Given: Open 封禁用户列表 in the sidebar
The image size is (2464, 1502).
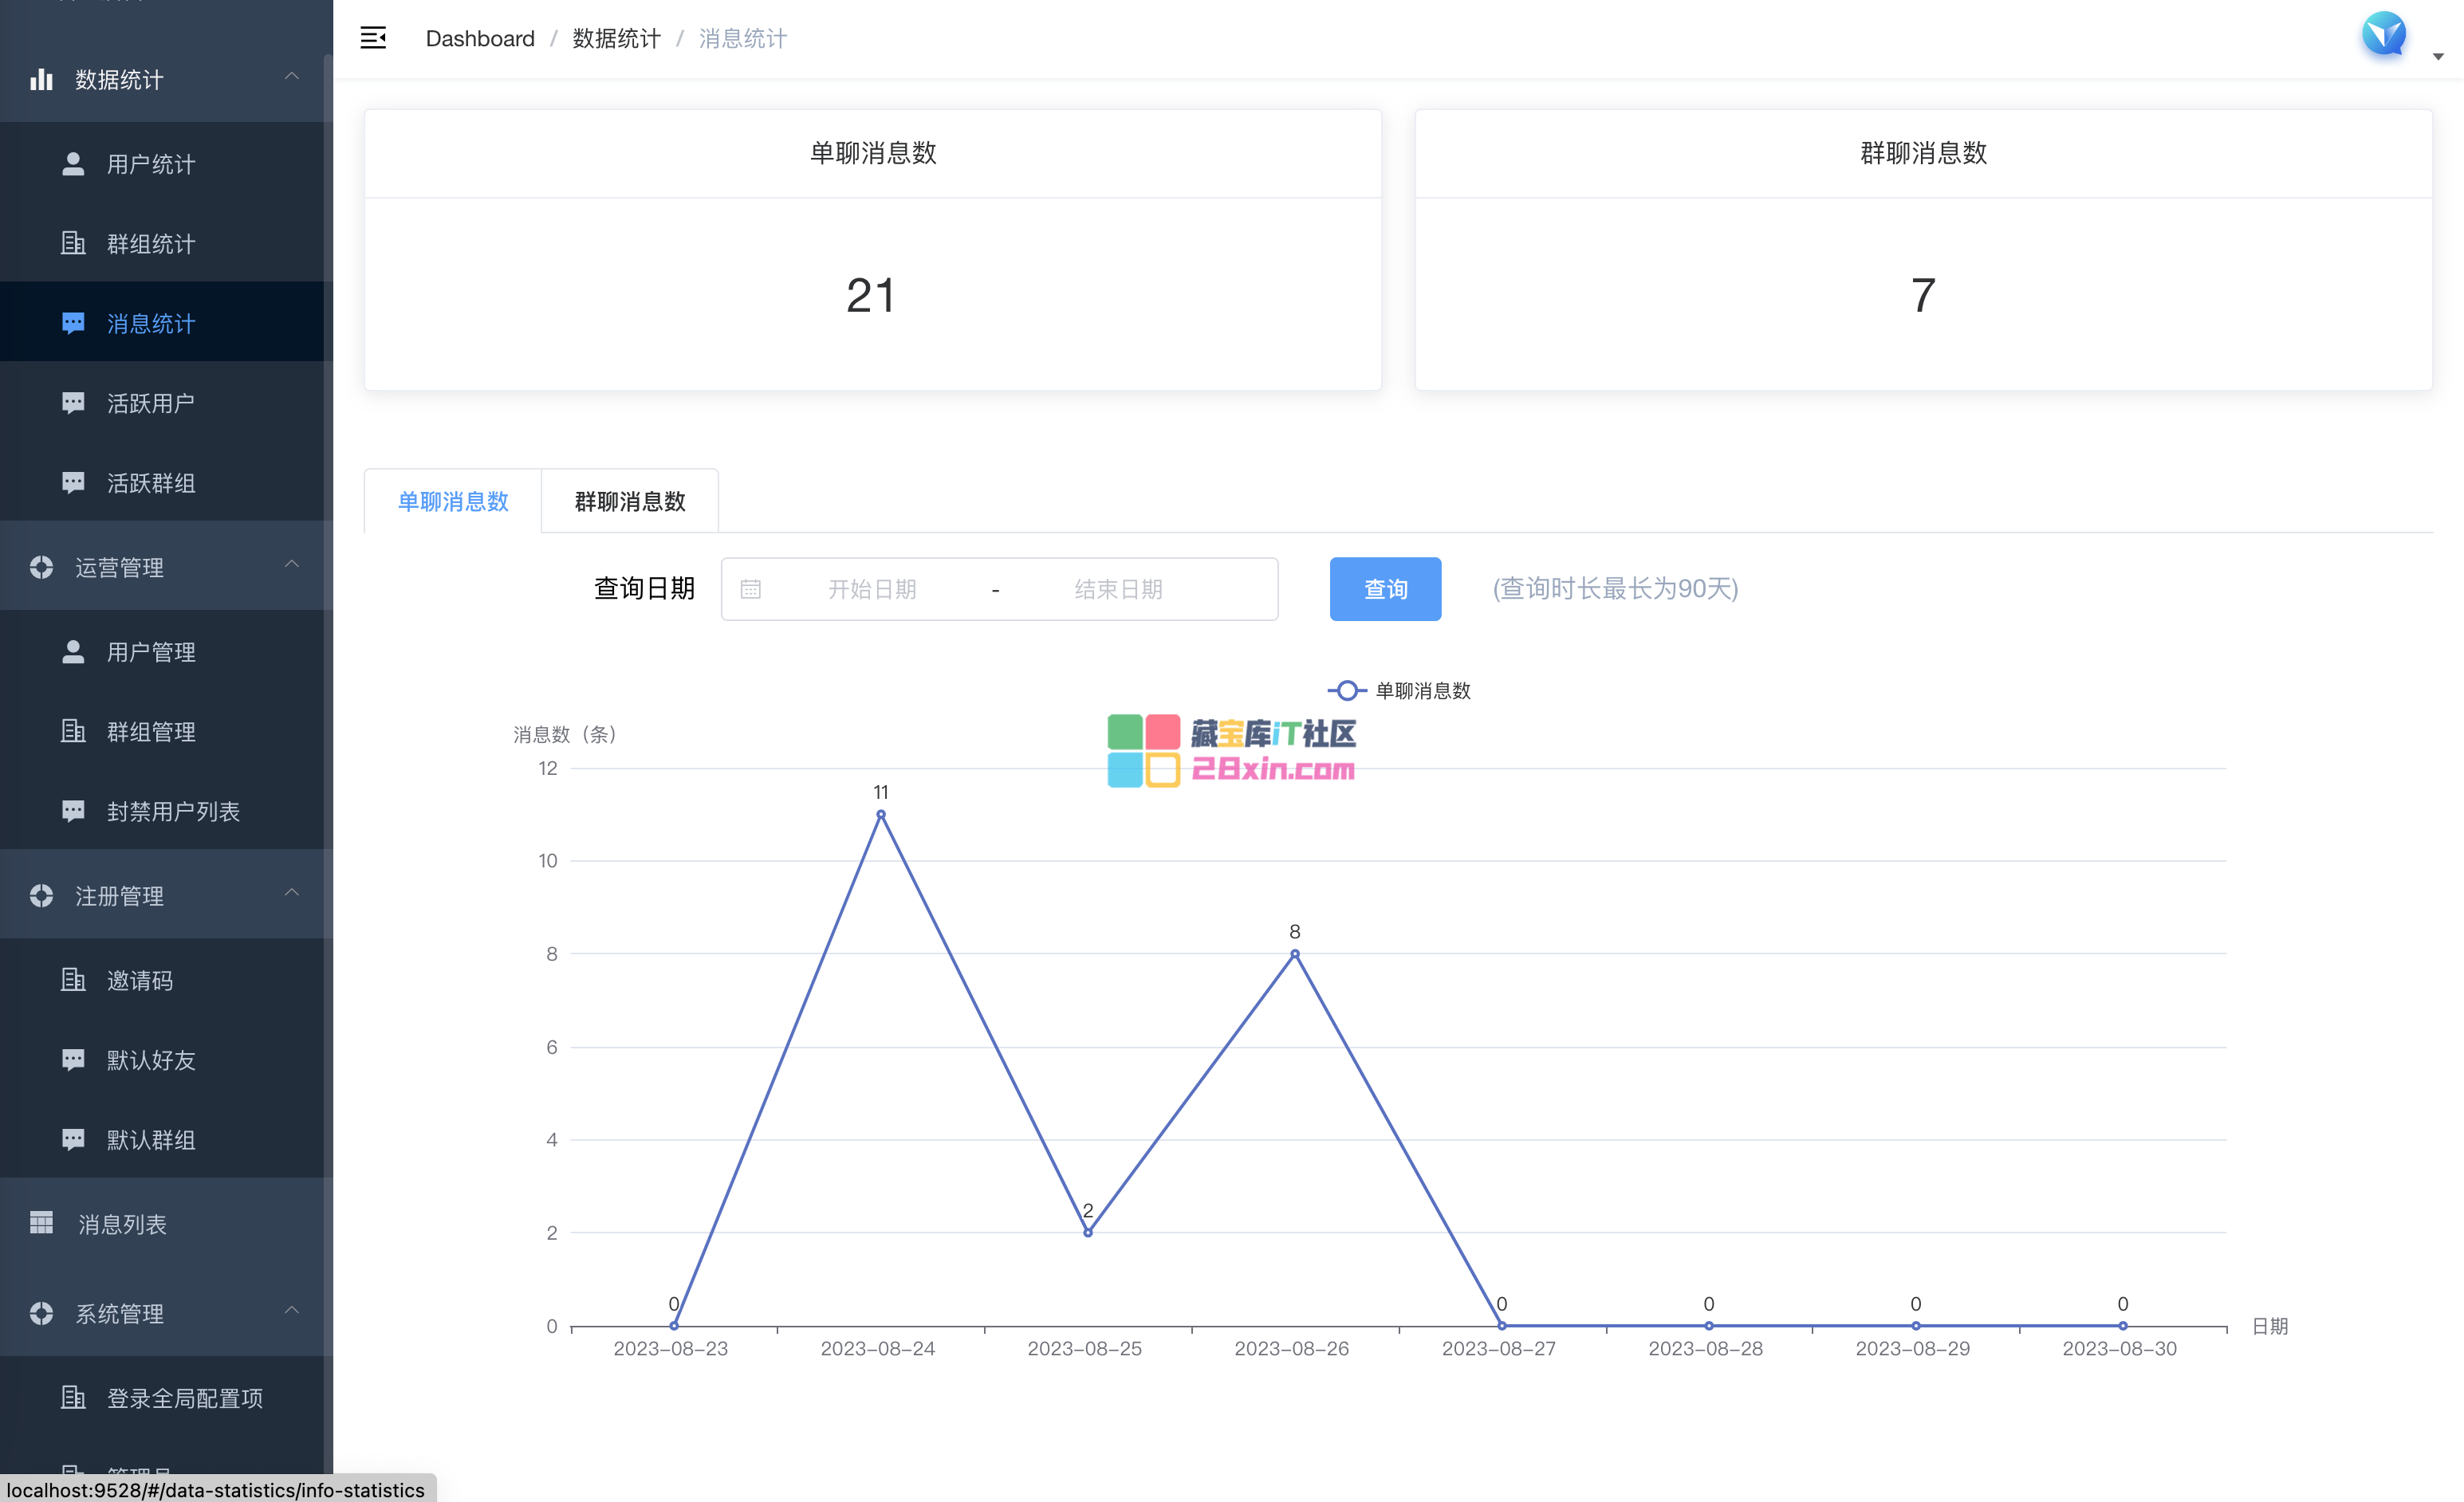Looking at the screenshot, I should [173, 811].
